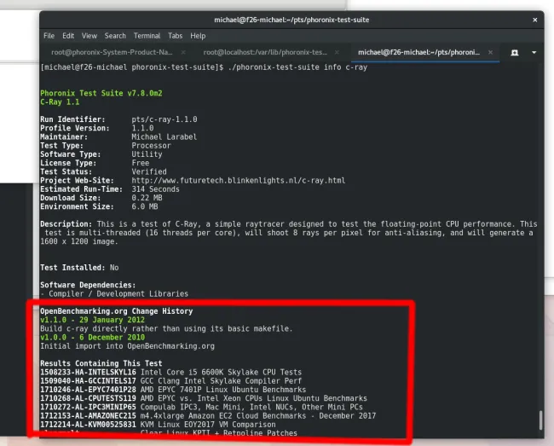
Task: Click the '0.22 MB' download size
Action: point(147,198)
